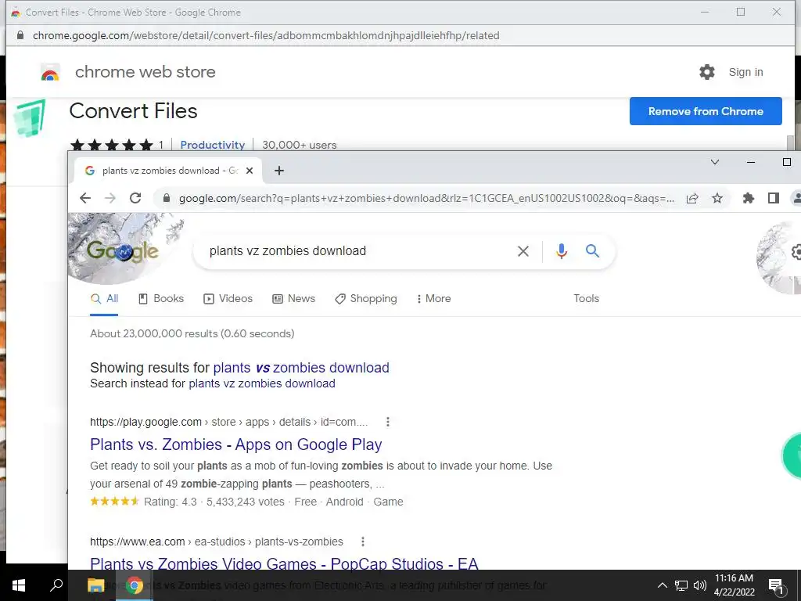801x601 pixels.
Task: Click the Google Play result description snippet
Action: (321, 475)
